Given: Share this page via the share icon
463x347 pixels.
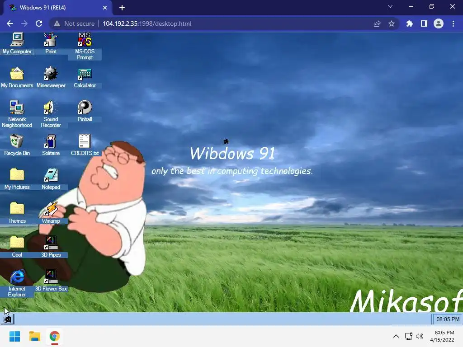Looking at the screenshot, I should click(x=377, y=23).
